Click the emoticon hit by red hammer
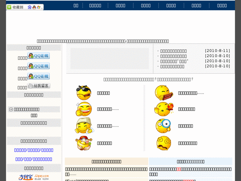Screen dimensions: 241x181 coord(164,109)
